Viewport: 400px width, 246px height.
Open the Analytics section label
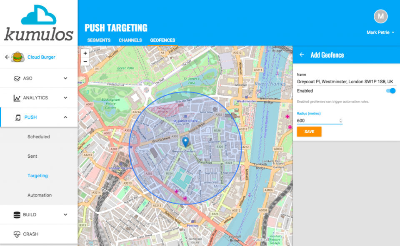click(35, 98)
